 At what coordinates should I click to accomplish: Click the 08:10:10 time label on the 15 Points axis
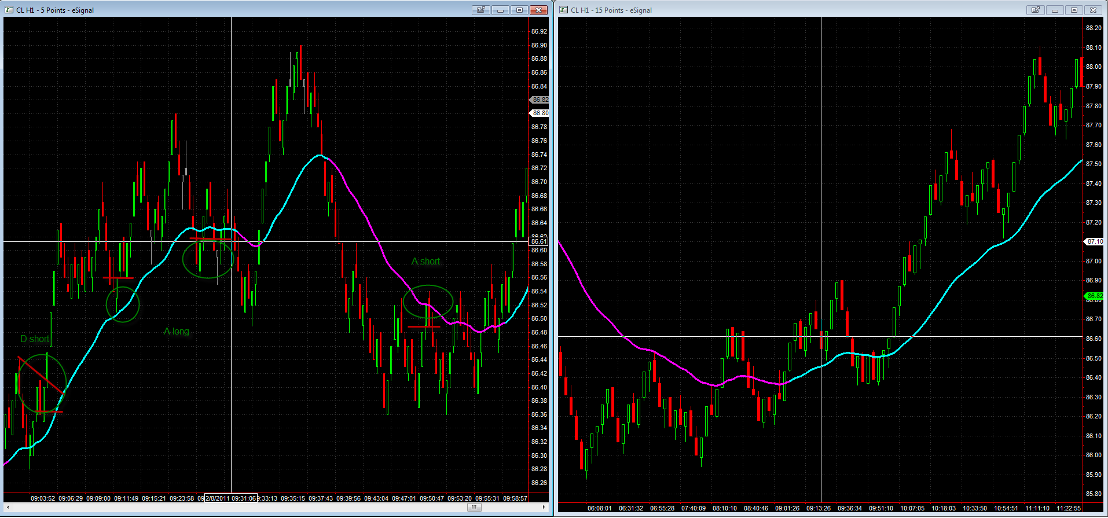[x=725, y=508]
